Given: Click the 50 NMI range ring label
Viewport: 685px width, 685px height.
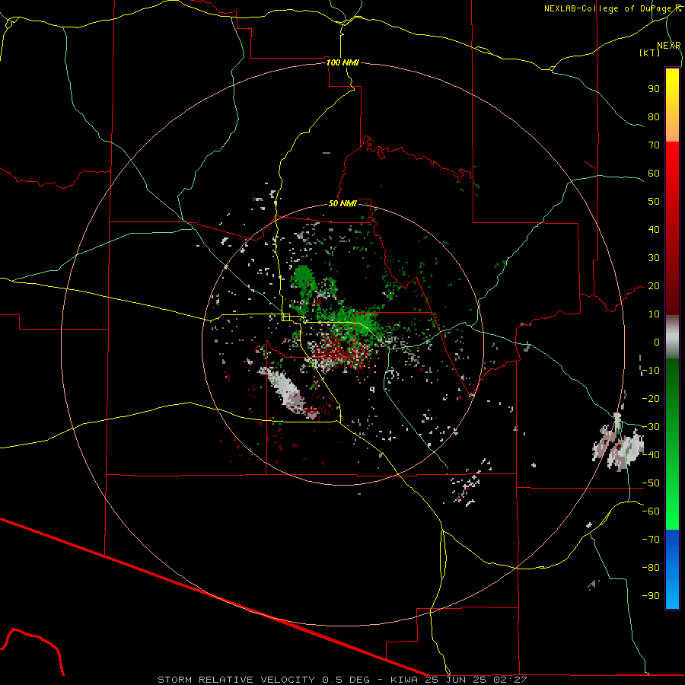Looking at the screenshot, I should click(342, 203).
